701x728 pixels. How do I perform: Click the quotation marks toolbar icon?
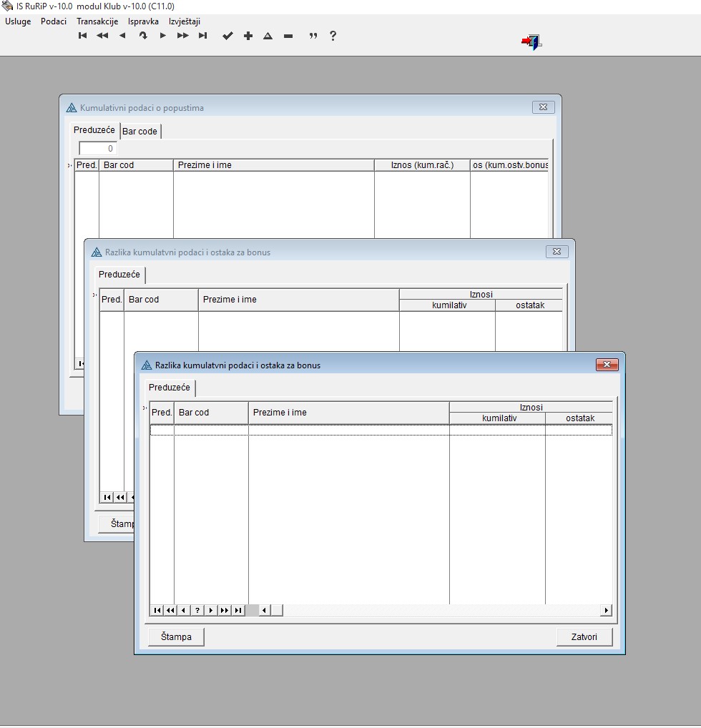tap(313, 36)
